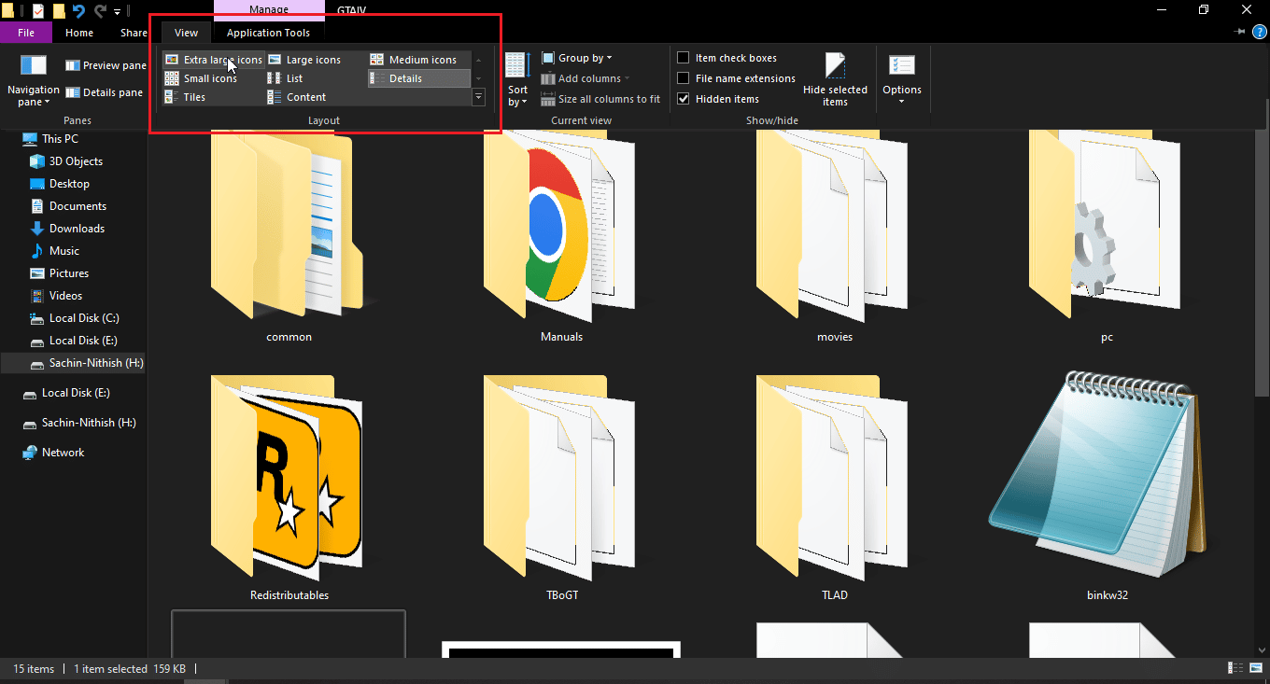Select the Redistributables folder

(289, 485)
